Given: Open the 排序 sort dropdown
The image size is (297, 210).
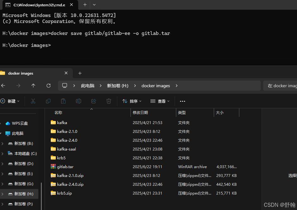Looking at the screenshot, I should coord(132,101).
